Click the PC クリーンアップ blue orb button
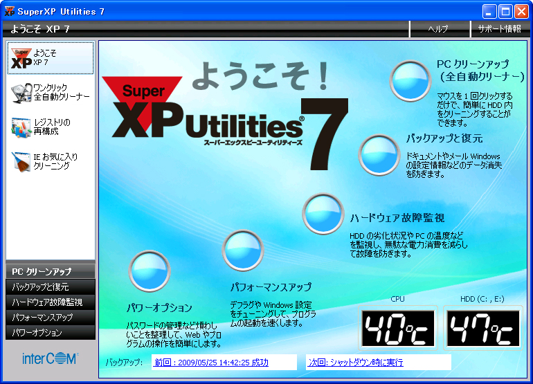533x384 pixels. pyautogui.click(x=410, y=81)
